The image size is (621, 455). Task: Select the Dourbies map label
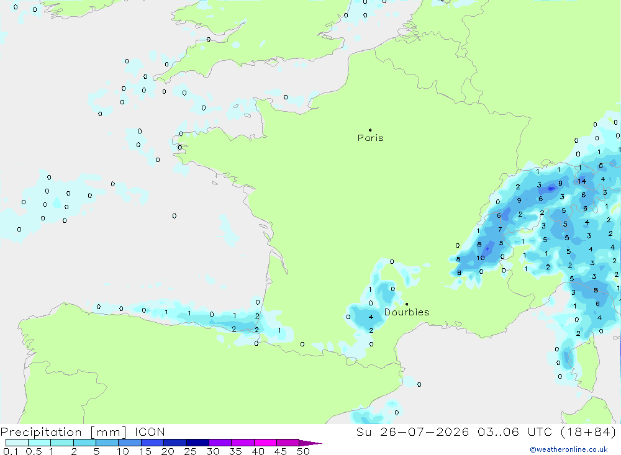[407, 312]
